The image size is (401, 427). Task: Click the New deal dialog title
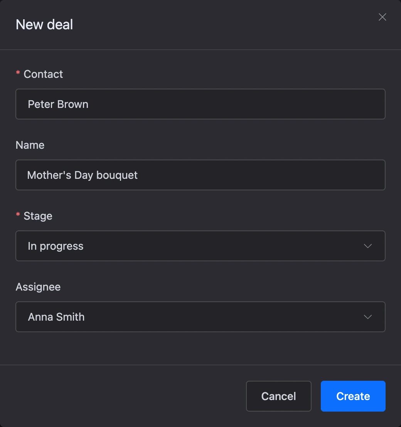coord(44,25)
